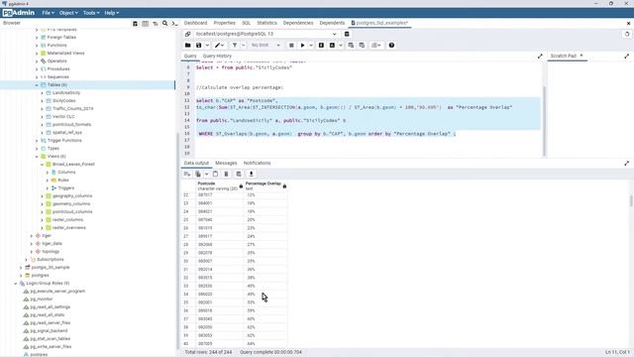
Task: Maximize the query editor with expand arrow
Action: click(540, 57)
